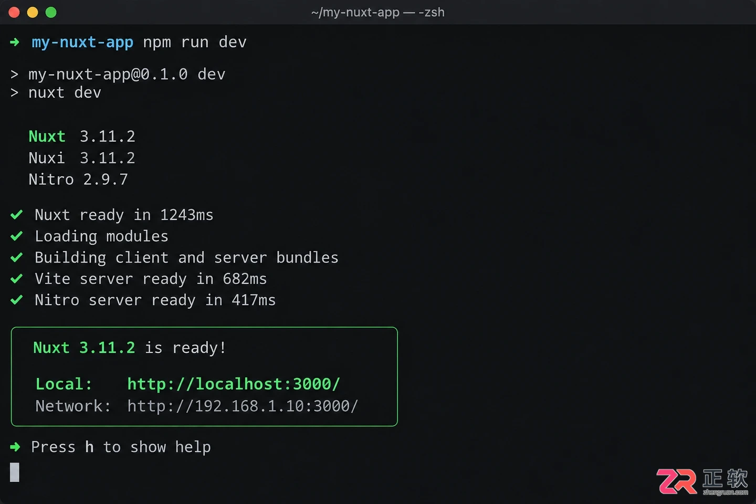Viewport: 756px width, 504px height.
Task: Select the text 'Nitro server ready in 417ms'
Action: 155,300
